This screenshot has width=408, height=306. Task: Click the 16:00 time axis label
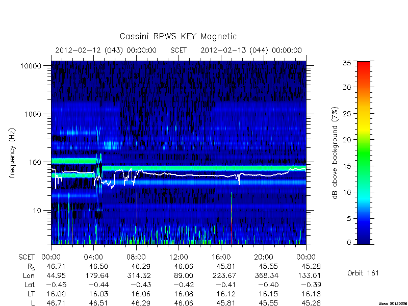pos(221,258)
